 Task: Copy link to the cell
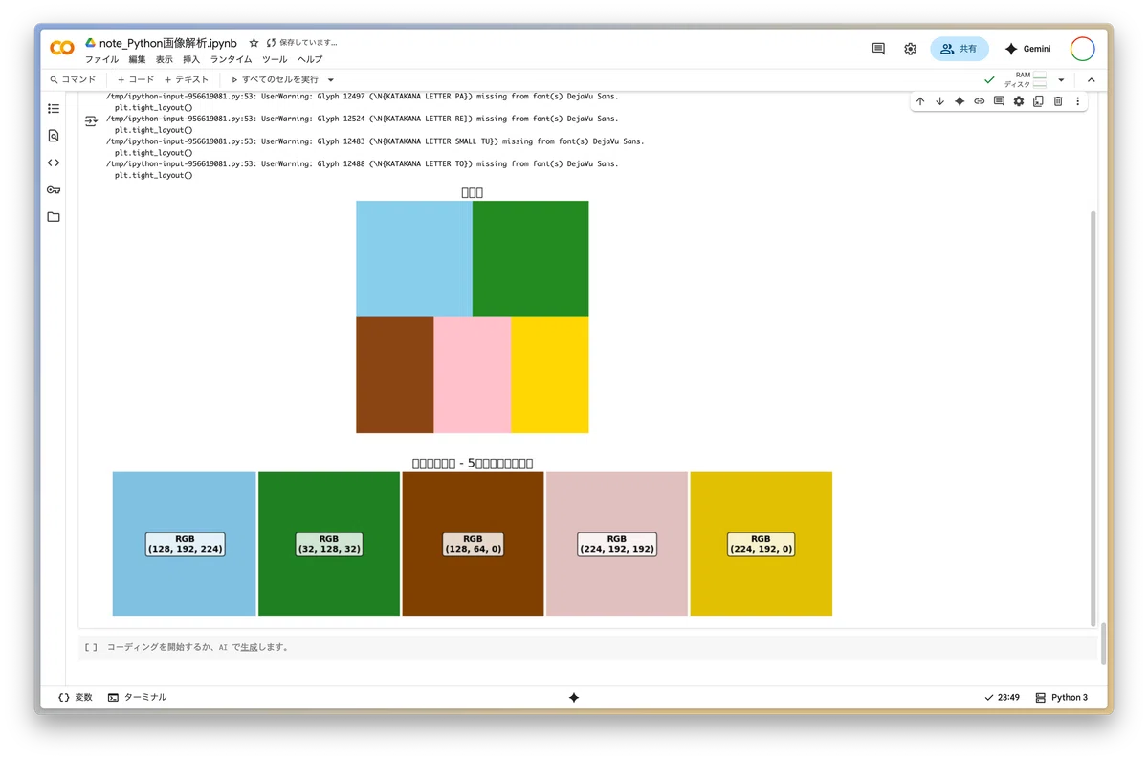coord(980,101)
